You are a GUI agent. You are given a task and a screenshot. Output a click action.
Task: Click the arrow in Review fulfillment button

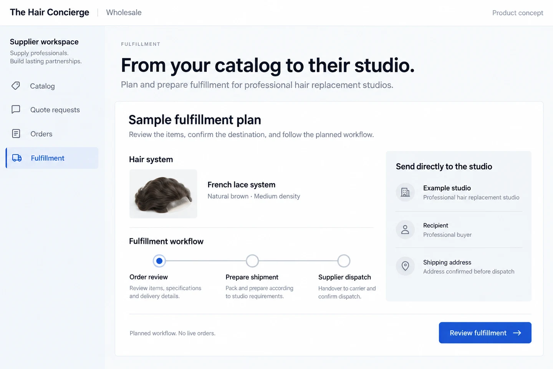click(x=517, y=333)
